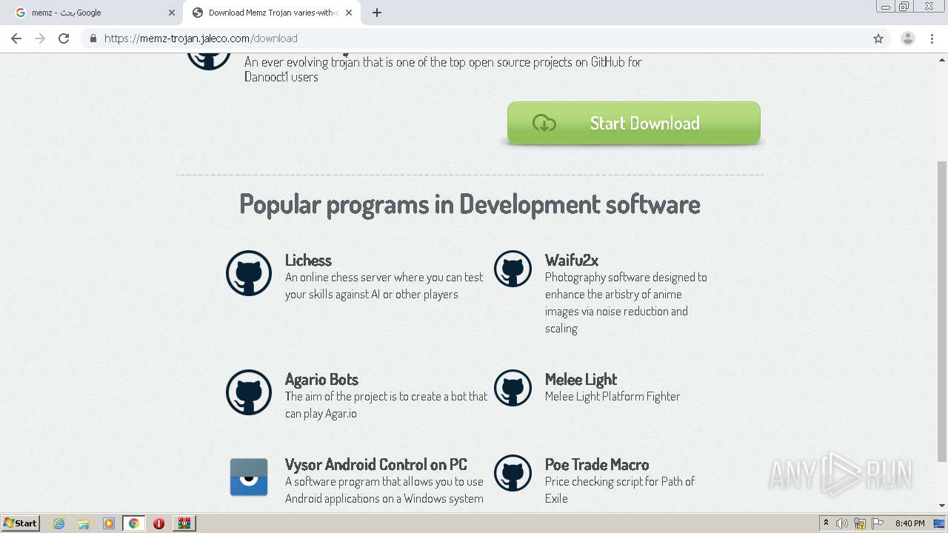Go forward using the browser forward arrow
This screenshot has height=533, width=948.
(x=40, y=38)
